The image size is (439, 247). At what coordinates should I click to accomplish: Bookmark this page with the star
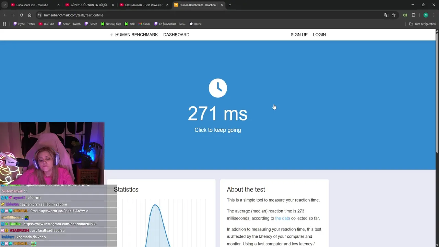pyautogui.click(x=394, y=15)
